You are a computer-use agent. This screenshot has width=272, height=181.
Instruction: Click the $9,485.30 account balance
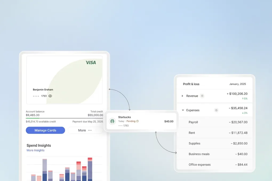pyautogui.click(x=33, y=115)
